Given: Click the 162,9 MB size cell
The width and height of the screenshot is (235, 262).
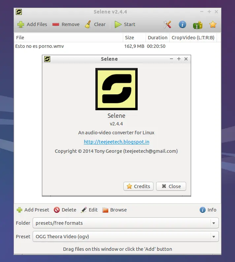Looking at the screenshot, I should click(134, 46).
